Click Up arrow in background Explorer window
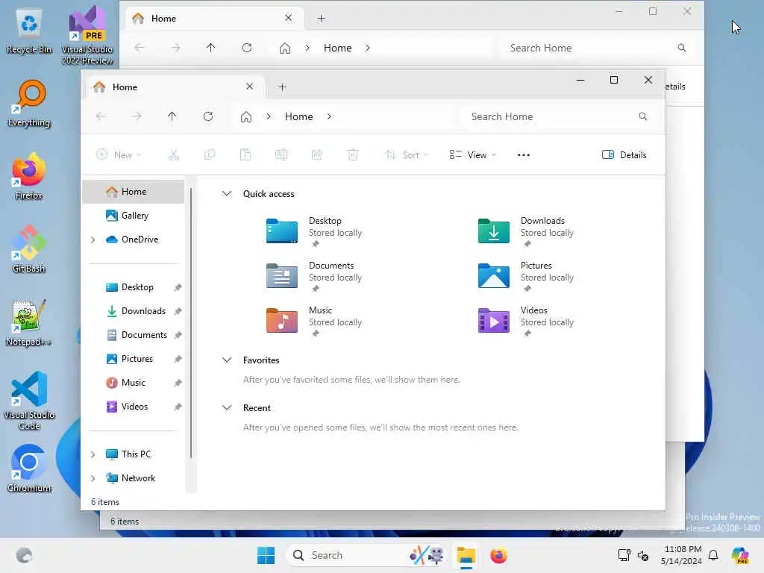The height and width of the screenshot is (573, 764). click(210, 48)
